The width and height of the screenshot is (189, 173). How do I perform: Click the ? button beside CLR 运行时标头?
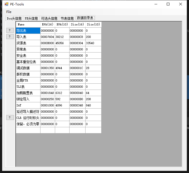pos(10,117)
